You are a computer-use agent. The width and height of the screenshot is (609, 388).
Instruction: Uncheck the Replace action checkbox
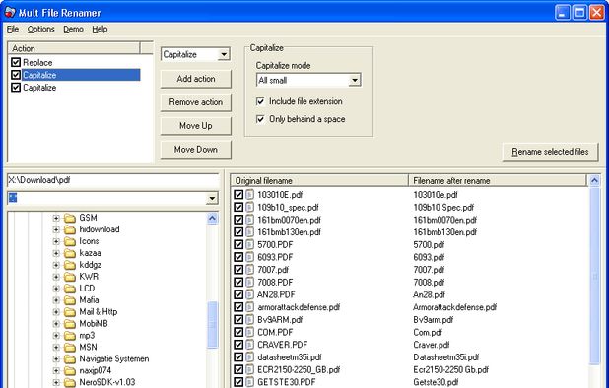click(16, 62)
